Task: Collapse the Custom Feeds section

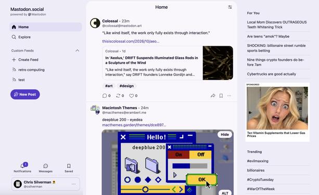Action: click(78, 50)
